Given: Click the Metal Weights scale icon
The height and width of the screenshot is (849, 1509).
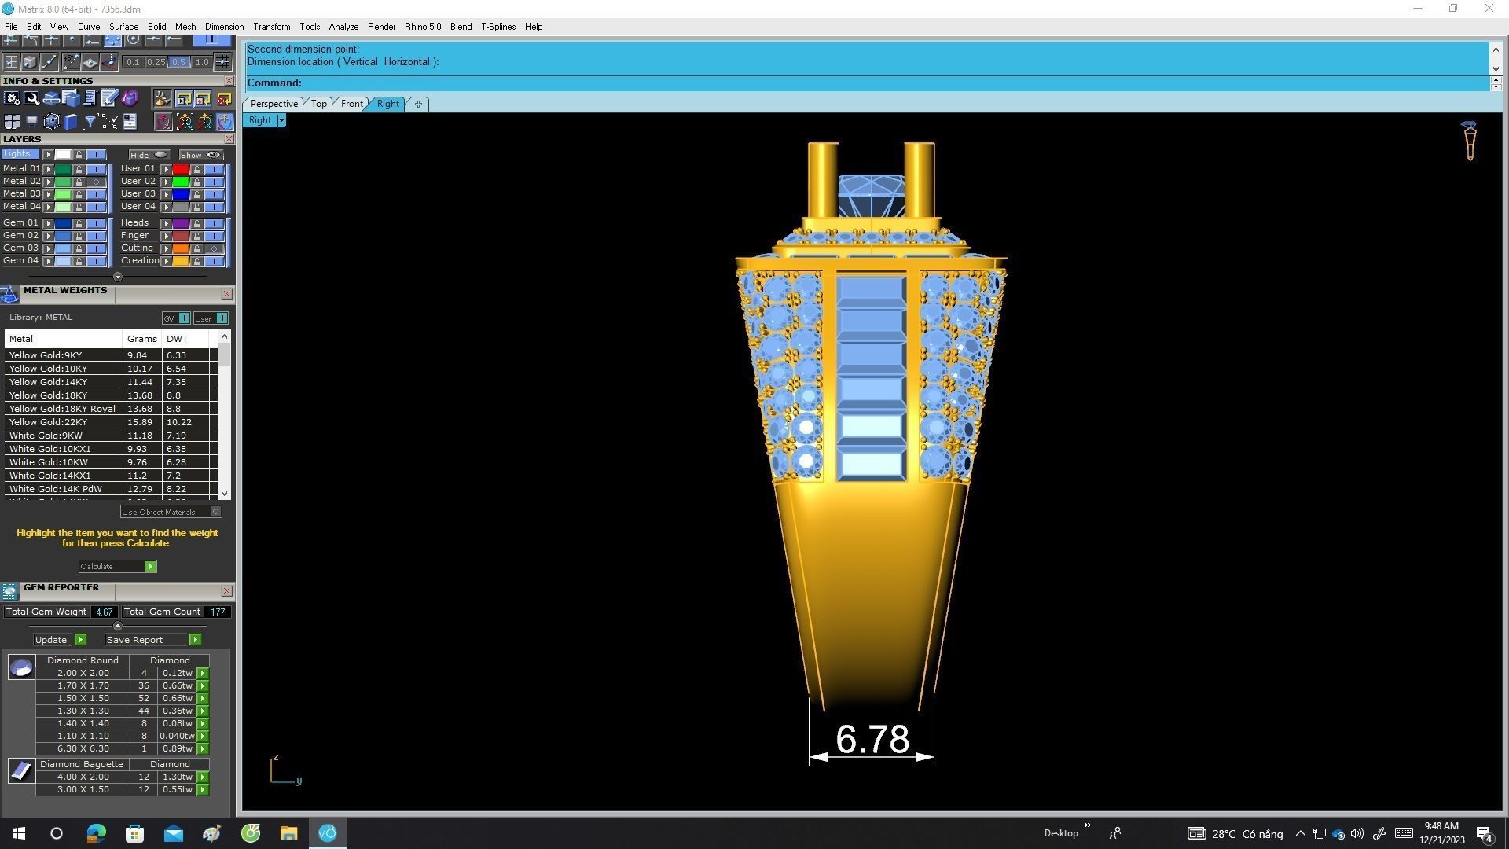Looking at the screenshot, I should click(x=9, y=295).
